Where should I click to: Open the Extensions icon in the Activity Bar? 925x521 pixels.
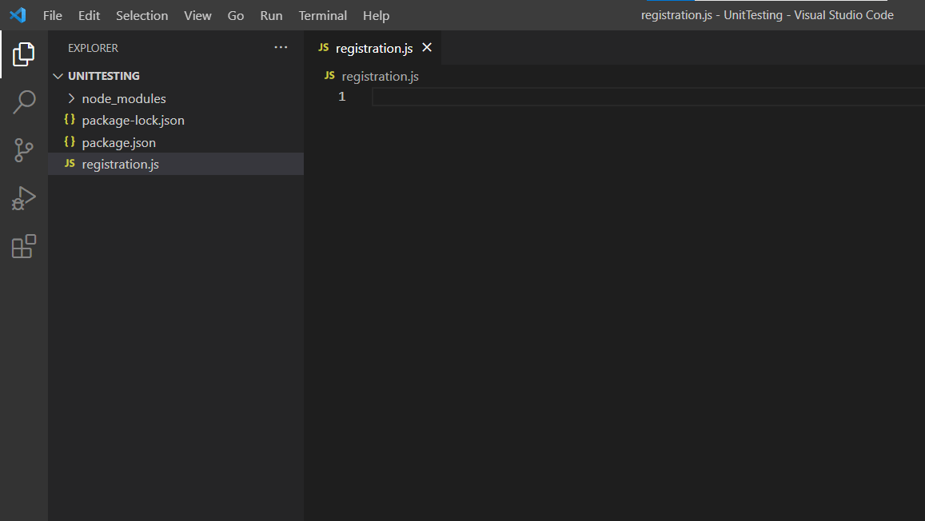[23, 246]
